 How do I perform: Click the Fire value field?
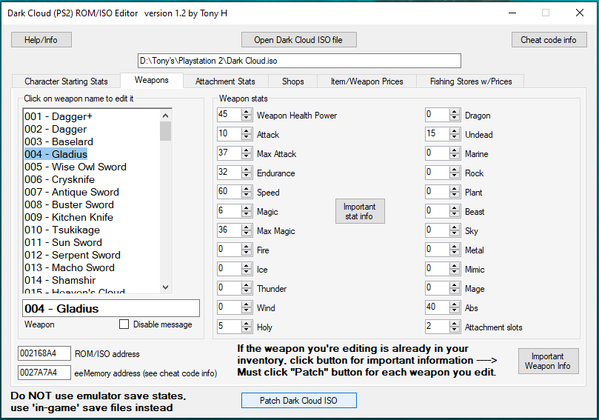coord(229,249)
